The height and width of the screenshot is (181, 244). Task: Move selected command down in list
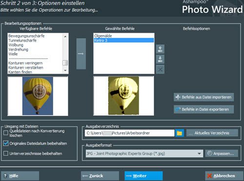click(x=160, y=59)
